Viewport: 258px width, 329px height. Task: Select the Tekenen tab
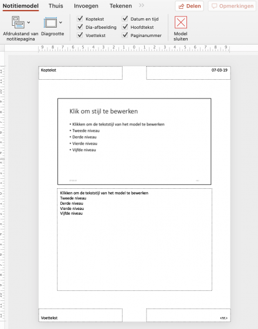point(121,6)
